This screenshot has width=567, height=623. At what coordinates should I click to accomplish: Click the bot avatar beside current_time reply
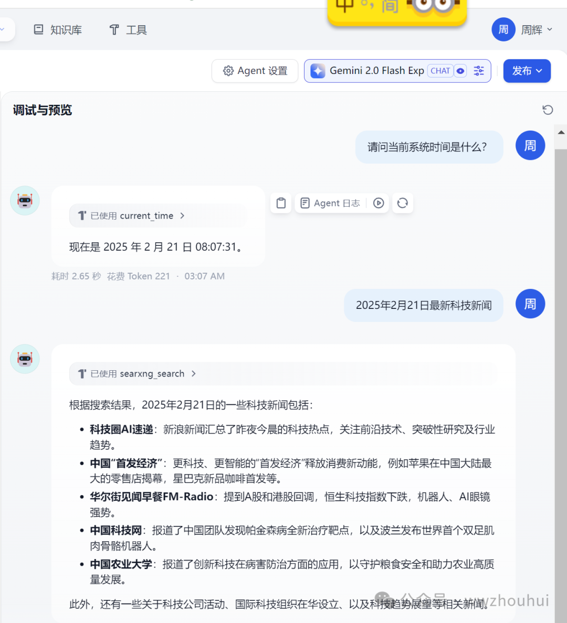(x=25, y=201)
